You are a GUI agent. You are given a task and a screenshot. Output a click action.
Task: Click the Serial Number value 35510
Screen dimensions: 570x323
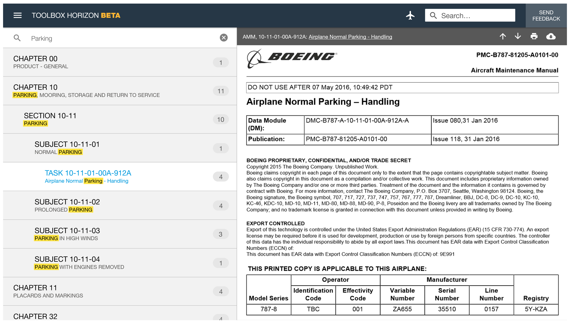coord(447,309)
